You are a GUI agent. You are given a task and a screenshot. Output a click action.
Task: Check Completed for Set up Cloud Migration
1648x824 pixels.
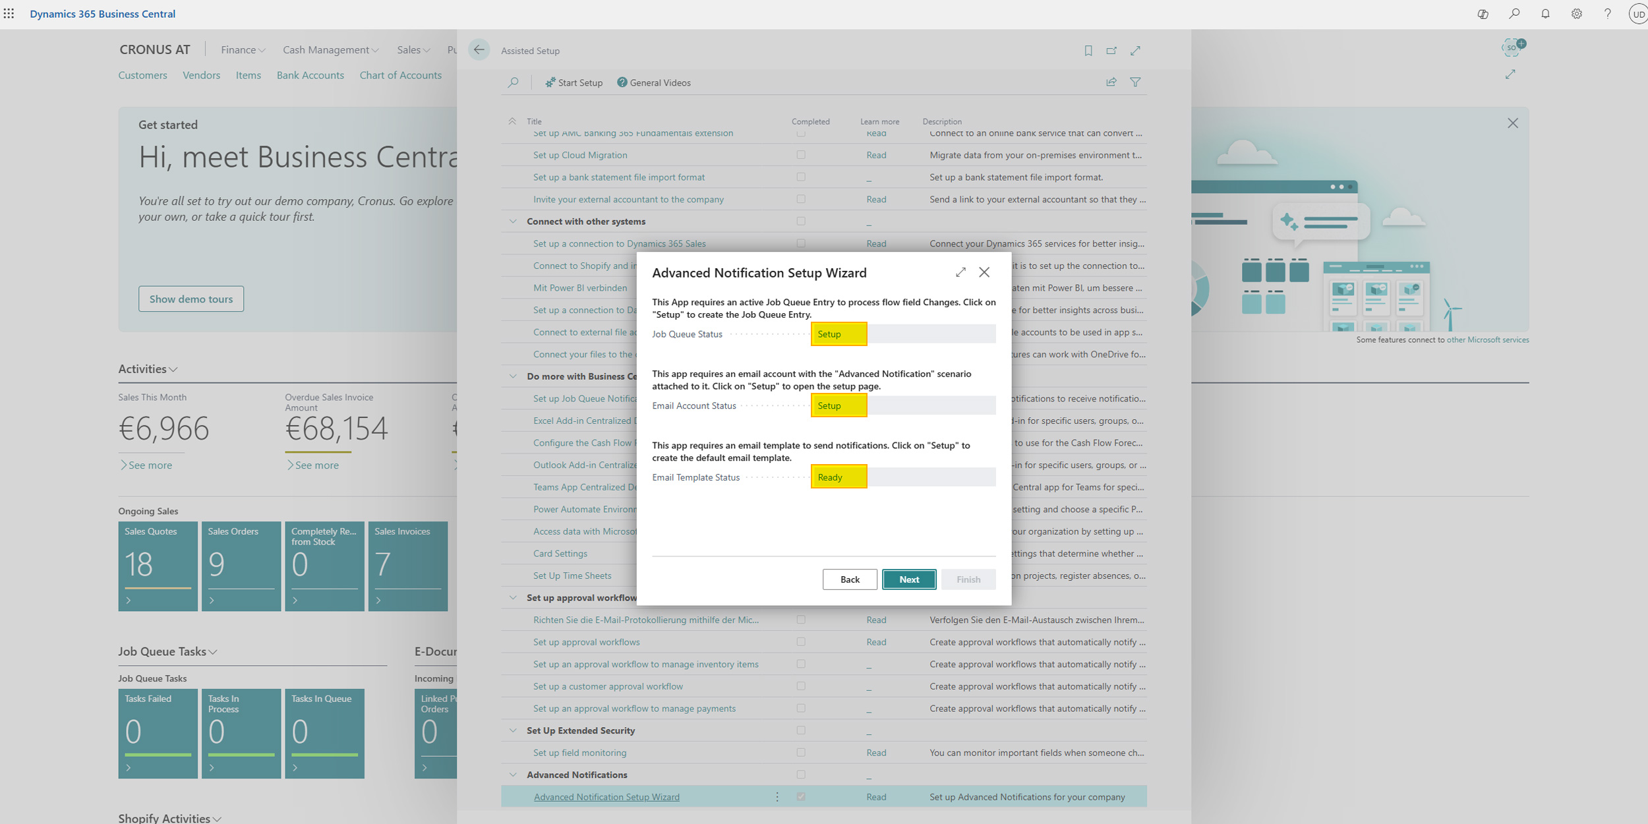click(801, 154)
